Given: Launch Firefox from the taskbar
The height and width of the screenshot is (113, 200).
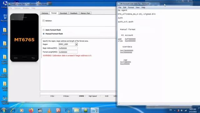Looking at the screenshot, I should [x=31, y=110].
